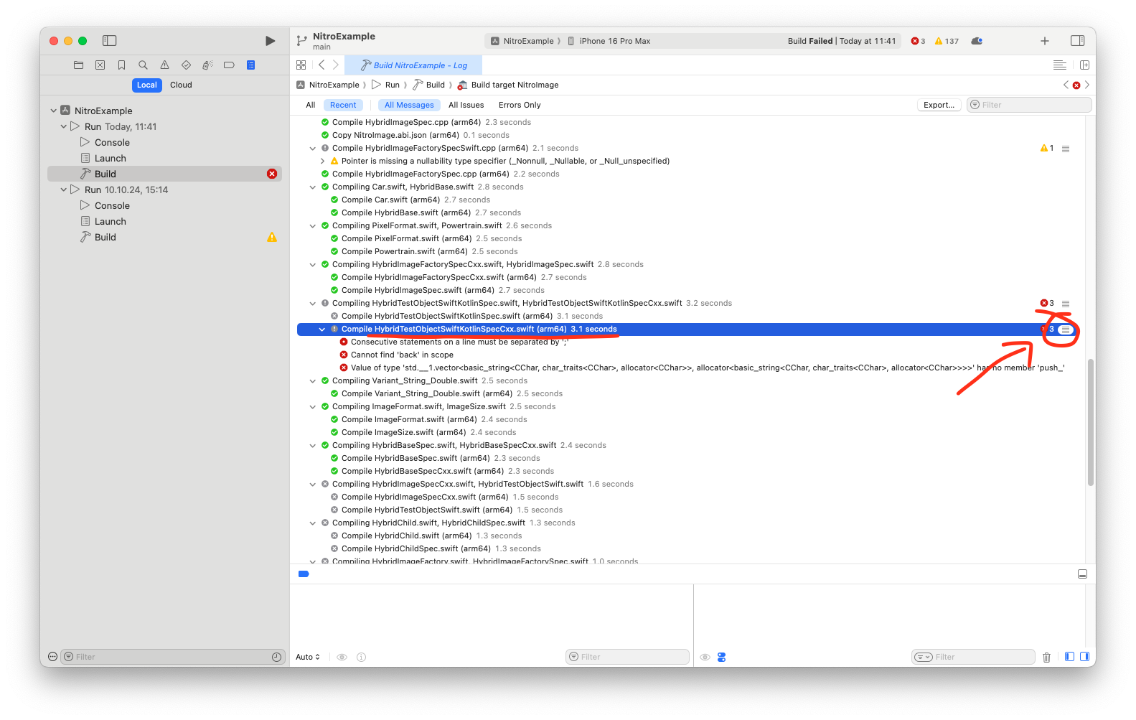The image size is (1136, 720).
Task: Open the Find navigator magnifier icon
Action: [x=143, y=65]
